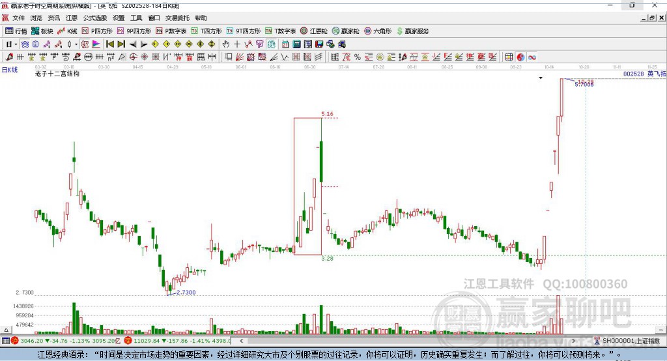Open the 公式选股 menu
This screenshot has height=361, width=667.
point(95,18)
